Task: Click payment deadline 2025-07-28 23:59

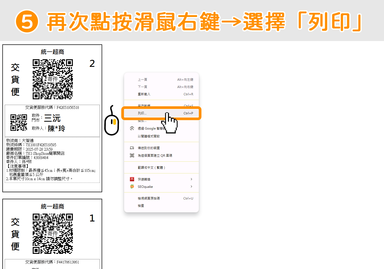Action: click(39, 149)
